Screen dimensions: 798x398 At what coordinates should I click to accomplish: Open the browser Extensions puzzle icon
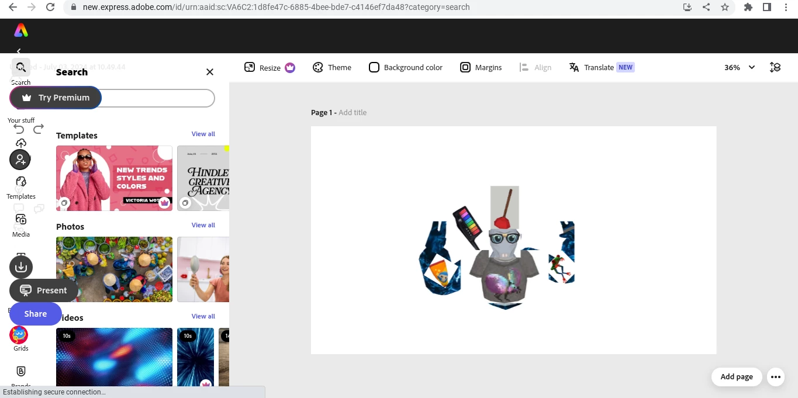pyautogui.click(x=748, y=7)
